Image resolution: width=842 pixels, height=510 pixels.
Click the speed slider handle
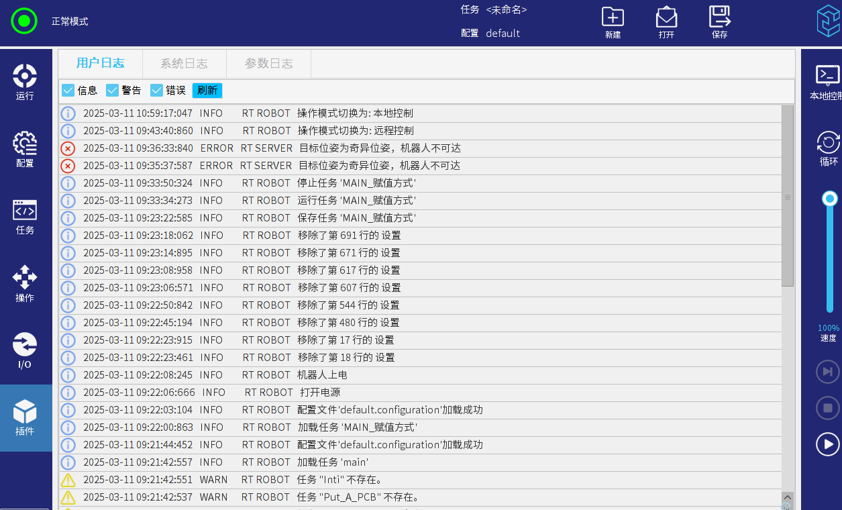tap(830, 199)
